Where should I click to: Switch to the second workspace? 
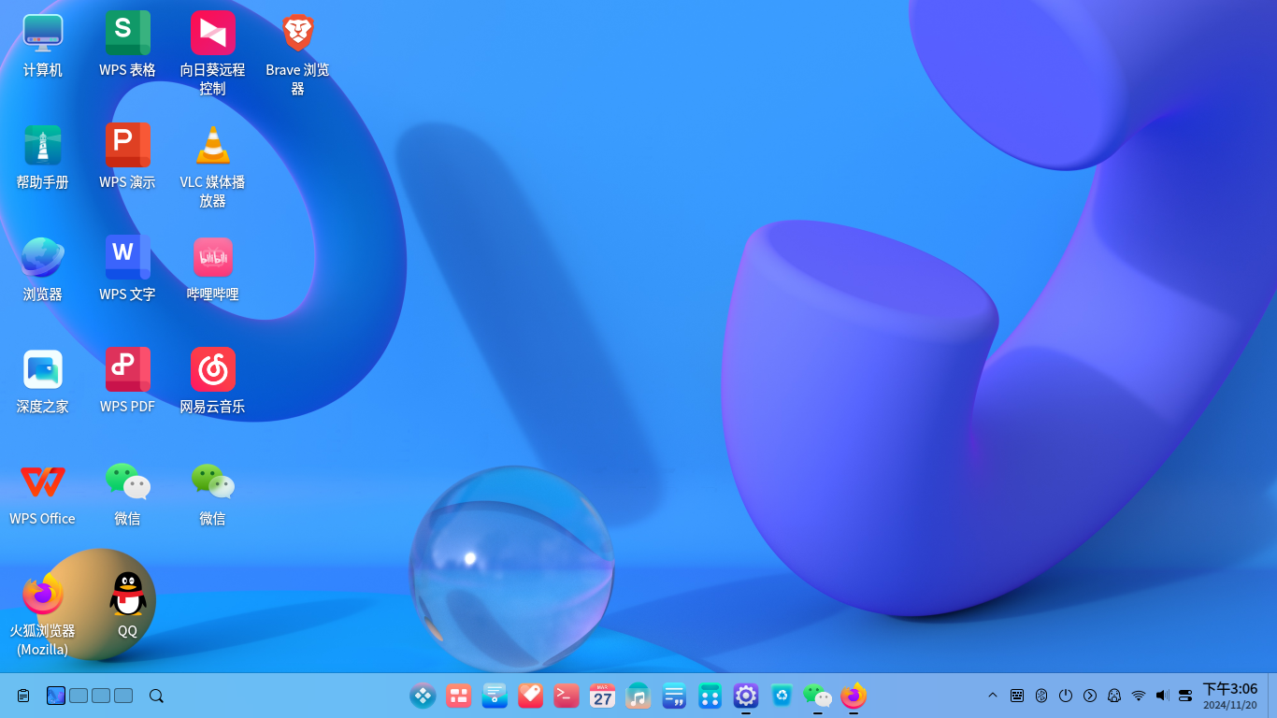79,696
